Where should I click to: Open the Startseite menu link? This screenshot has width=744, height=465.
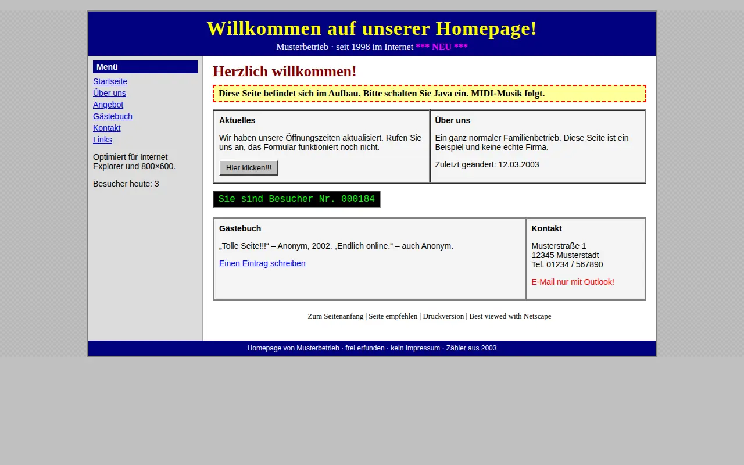point(110,81)
